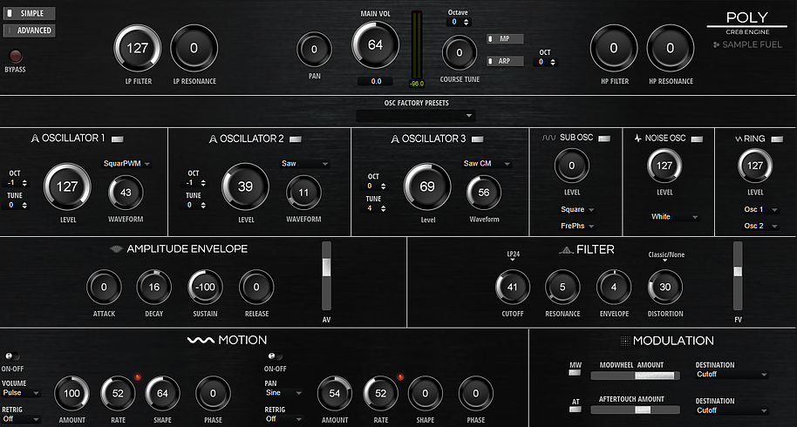Open the Modwheel Destination Cutoff dropdown
This screenshot has width=797, height=427.
point(732,375)
